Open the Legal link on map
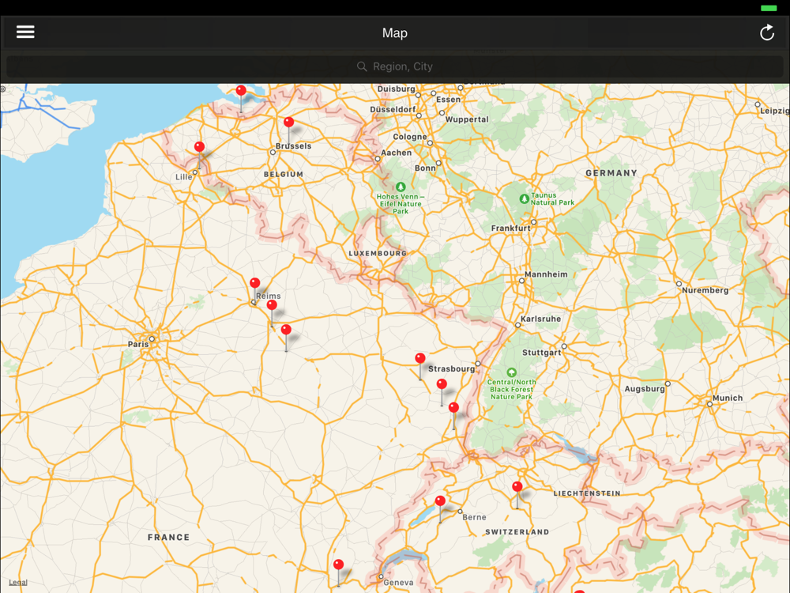Screen dimensions: 790x593 coord(18,583)
